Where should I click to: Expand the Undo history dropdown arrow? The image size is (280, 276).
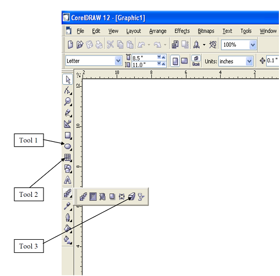click(149, 45)
